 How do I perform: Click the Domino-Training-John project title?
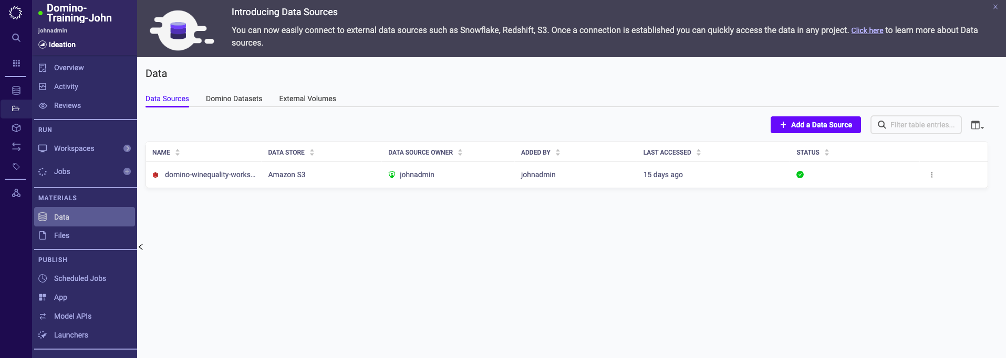pyautogui.click(x=79, y=13)
